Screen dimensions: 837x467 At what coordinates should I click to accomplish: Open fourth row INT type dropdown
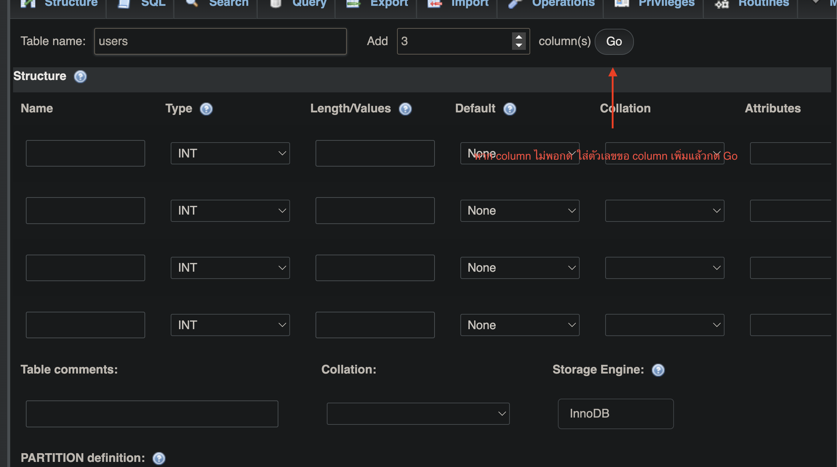(x=230, y=325)
